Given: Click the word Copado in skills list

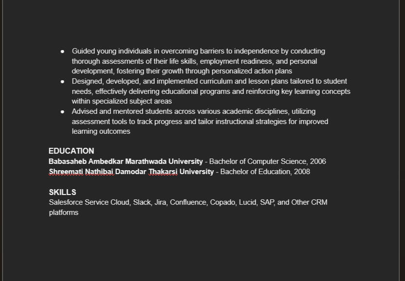Looking at the screenshot, I should click(222, 202).
